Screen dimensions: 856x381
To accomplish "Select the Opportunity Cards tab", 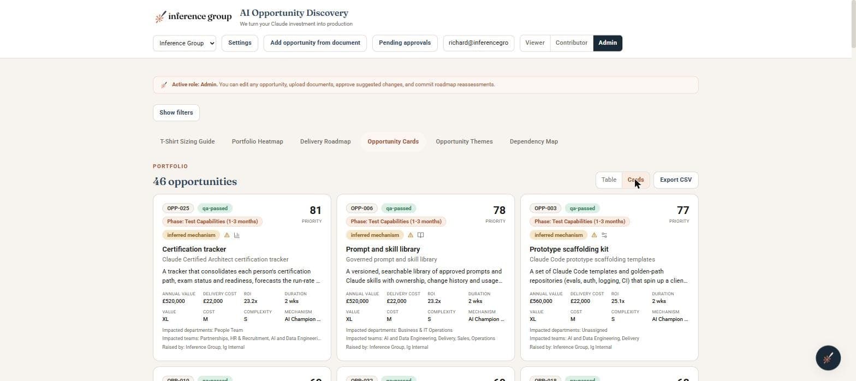I will (393, 141).
